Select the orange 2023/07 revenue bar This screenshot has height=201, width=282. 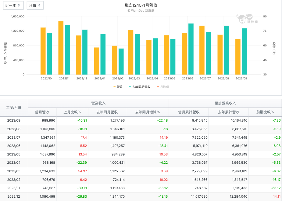(x=202, y=50)
